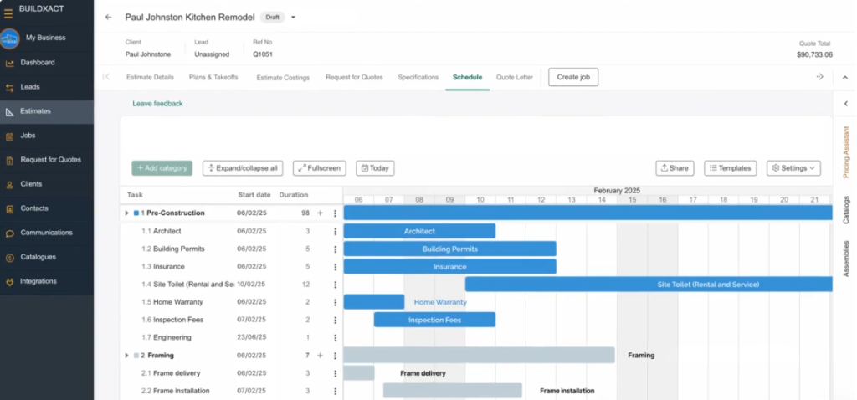Open options menu for Pre-Construction row
Viewport: 857px width, 400px height.
coord(335,213)
